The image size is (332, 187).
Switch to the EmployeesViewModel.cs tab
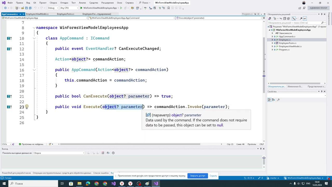pos(37,14)
